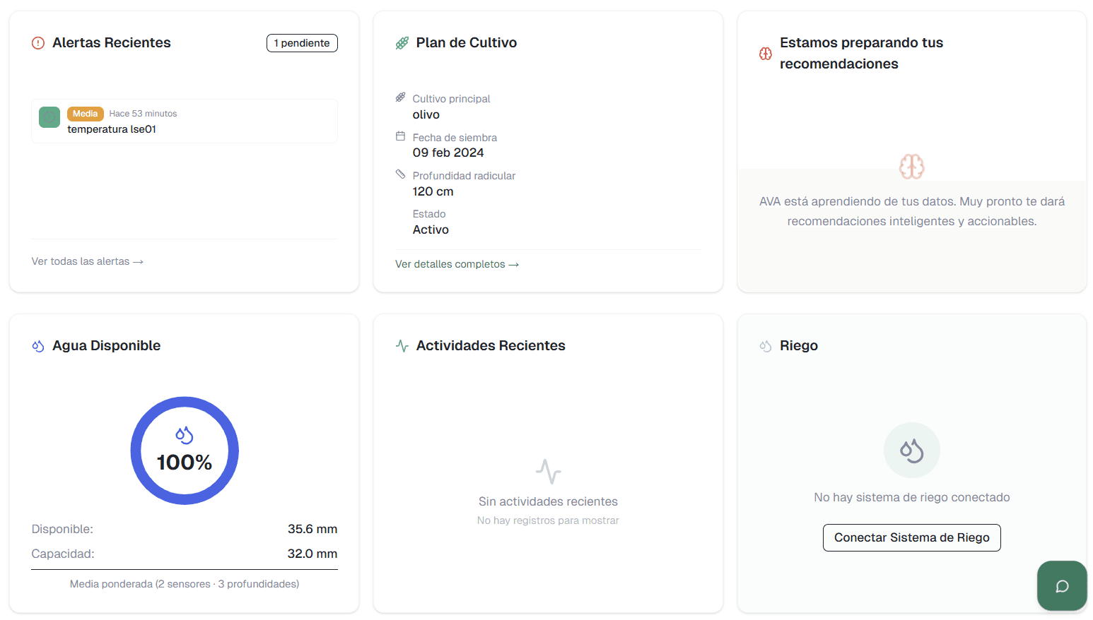
Task: Click the gray pulse icon above Sin actividades recientes
Action: coord(548,471)
